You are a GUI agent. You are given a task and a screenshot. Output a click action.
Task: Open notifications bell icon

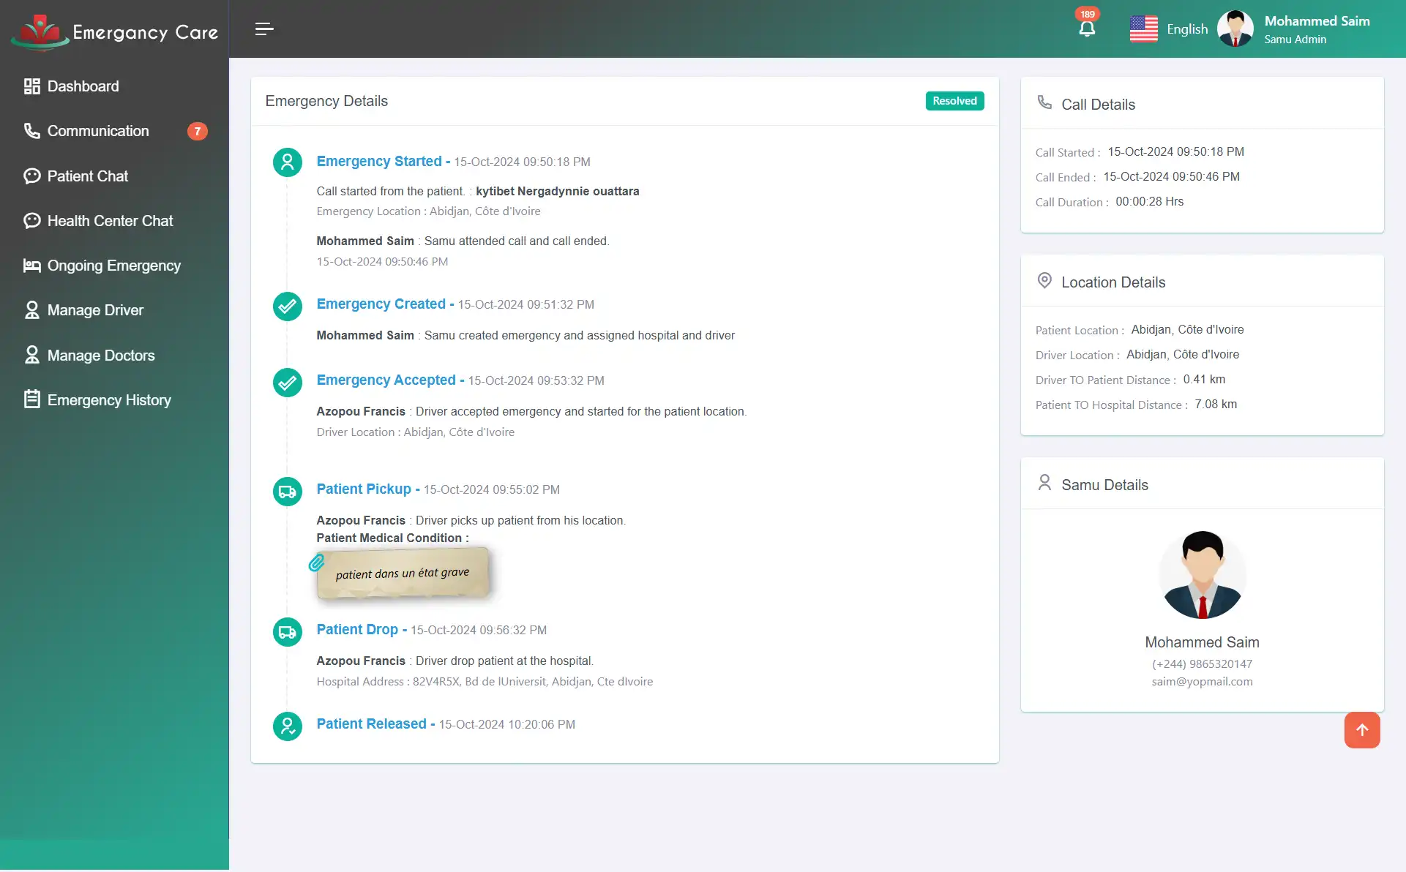(x=1087, y=29)
